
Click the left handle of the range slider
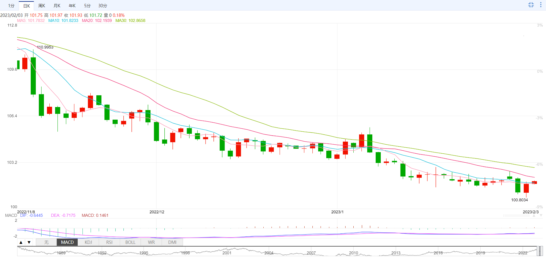538,251
